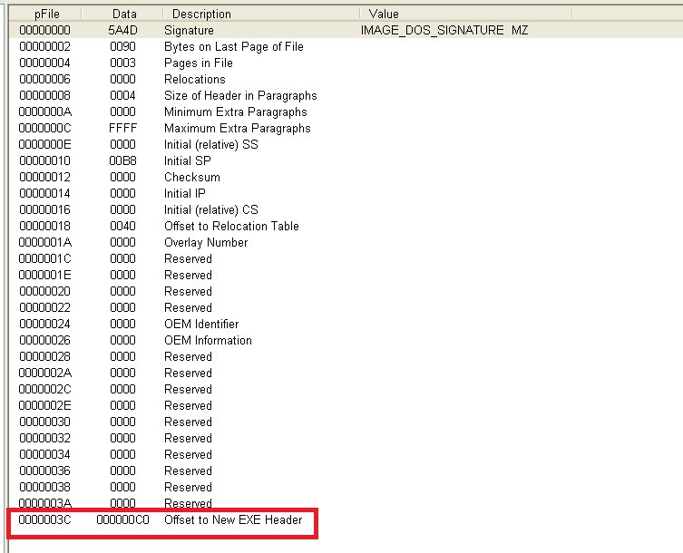Select Offset to New EXE Header
The width and height of the screenshot is (683, 553).
[x=233, y=519]
